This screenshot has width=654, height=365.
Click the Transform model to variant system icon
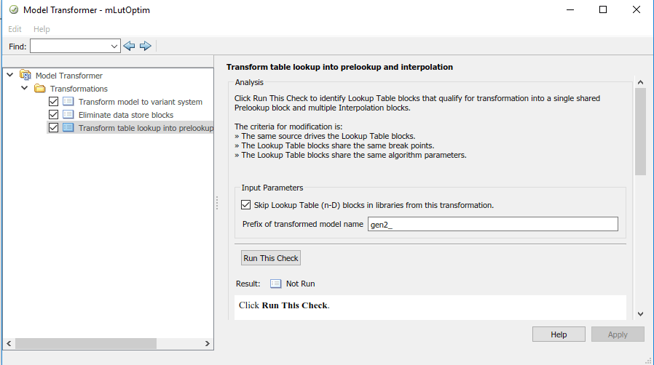[x=68, y=102]
